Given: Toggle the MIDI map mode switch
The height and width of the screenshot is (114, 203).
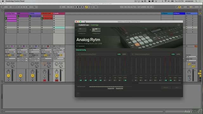Looking at the screenshot, I should [188, 7].
